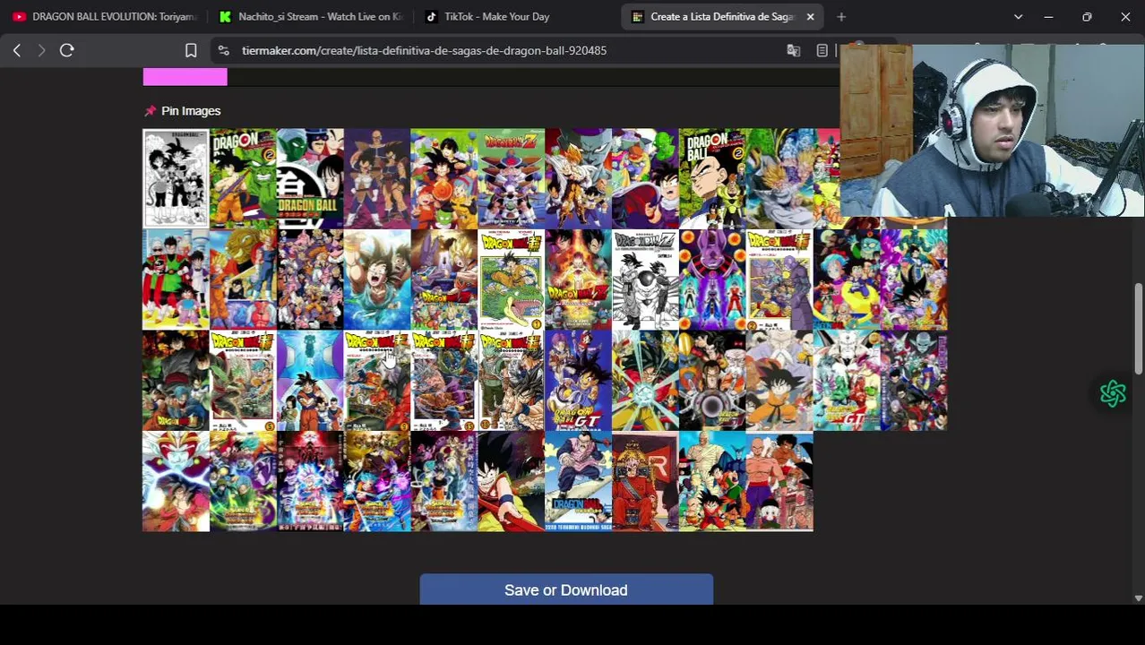Select the Beerus purple Universe 6 image
Image resolution: width=1145 pixels, height=645 pixels.
tap(713, 279)
